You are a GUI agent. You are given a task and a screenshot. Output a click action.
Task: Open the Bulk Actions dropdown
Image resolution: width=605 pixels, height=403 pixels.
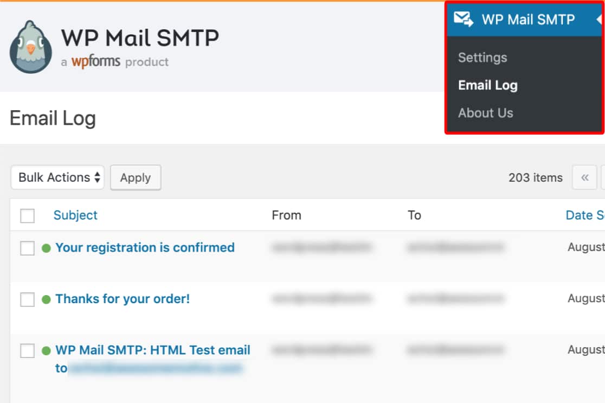[x=57, y=177]
